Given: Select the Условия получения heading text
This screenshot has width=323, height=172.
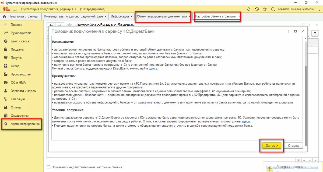Looking at the screenshot, I should [68, 110].
